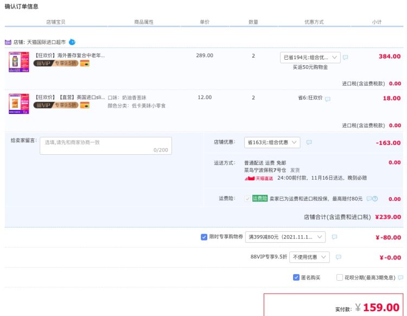Click the question mark help icon in 运费险 row
The height and width of the screenshot is (316, 407).
375,199
